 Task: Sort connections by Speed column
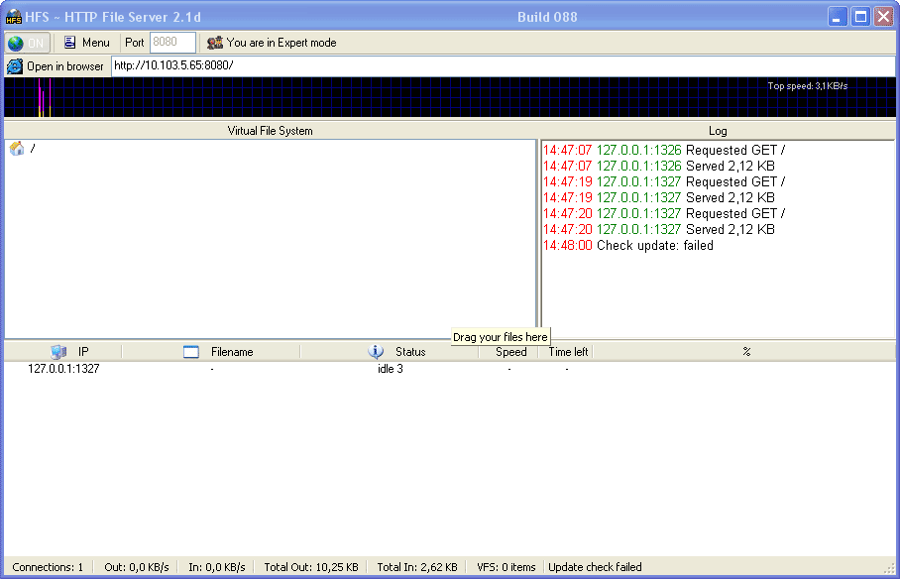pos(510,352)
